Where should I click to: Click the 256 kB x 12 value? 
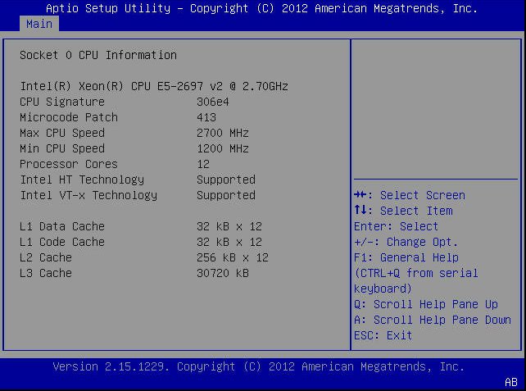pyautogui.click(x=233, y=257)
